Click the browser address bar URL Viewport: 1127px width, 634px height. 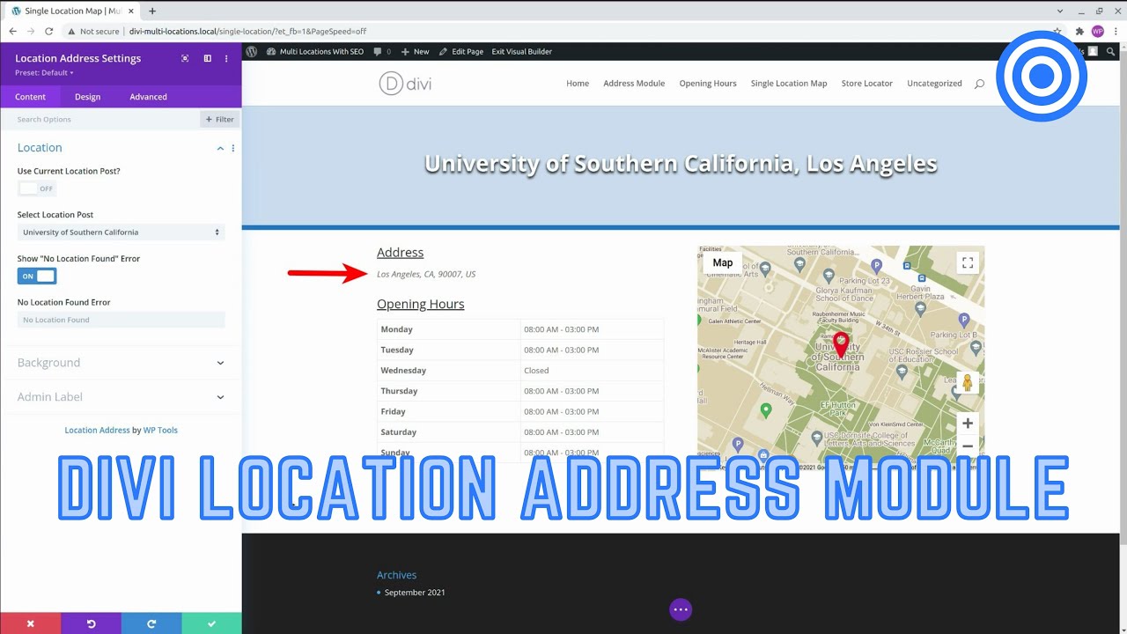click(x=247, y=31)
